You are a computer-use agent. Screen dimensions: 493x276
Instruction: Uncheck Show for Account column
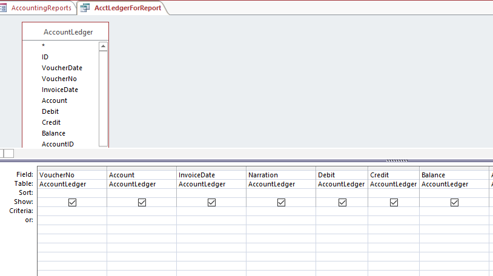142,202
